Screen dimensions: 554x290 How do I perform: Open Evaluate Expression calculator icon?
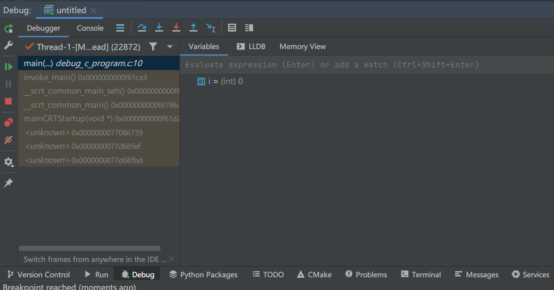232,28
